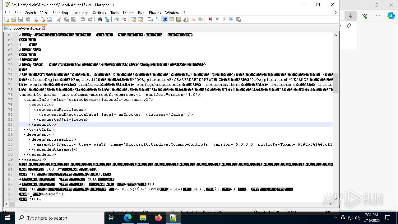This screenshot has width=398, height=224.
Task: Select the EncodeAdvan16.exe tab
Action: pyautogui.click(x=25, y=28)
